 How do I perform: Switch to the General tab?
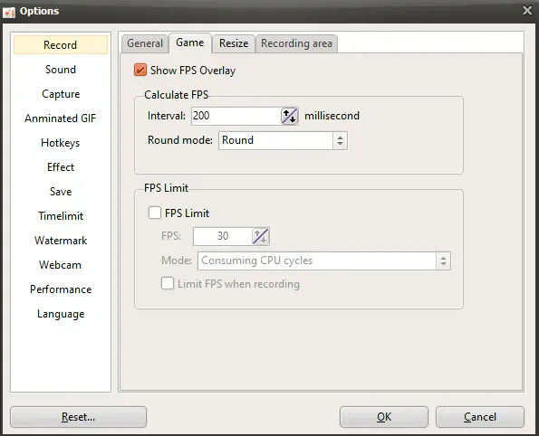[x=145, y=43]
